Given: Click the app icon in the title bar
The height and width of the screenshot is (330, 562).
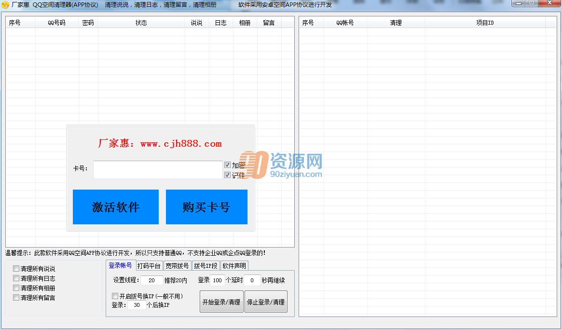Looking at the screenshot, I should pos(5,5).
